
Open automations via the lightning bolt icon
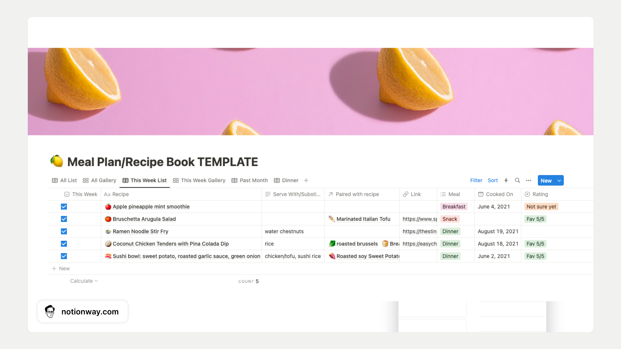506,180
